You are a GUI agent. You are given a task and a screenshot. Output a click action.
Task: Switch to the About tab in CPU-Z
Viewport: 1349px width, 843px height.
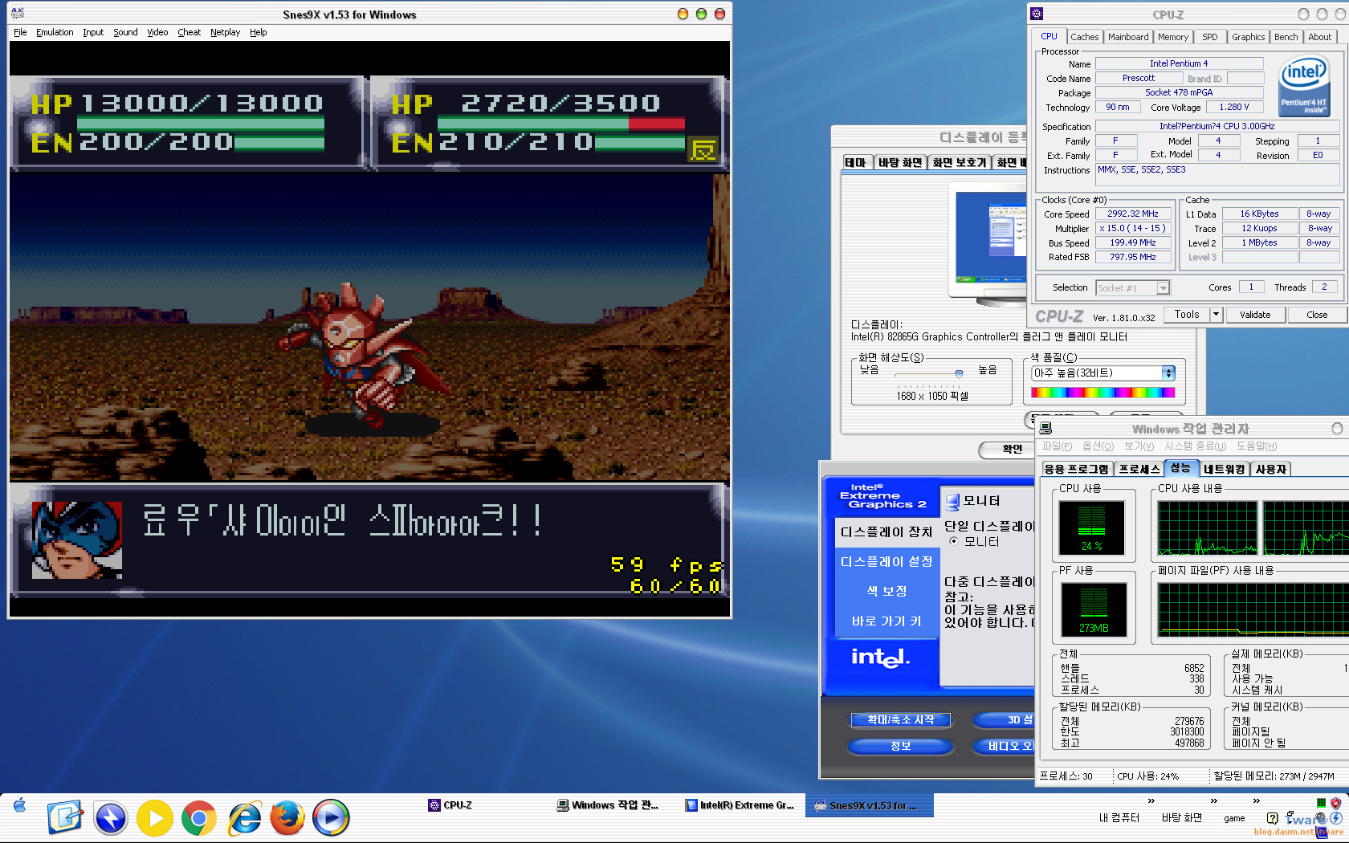pyautogui.click(x=1319, y=37)
